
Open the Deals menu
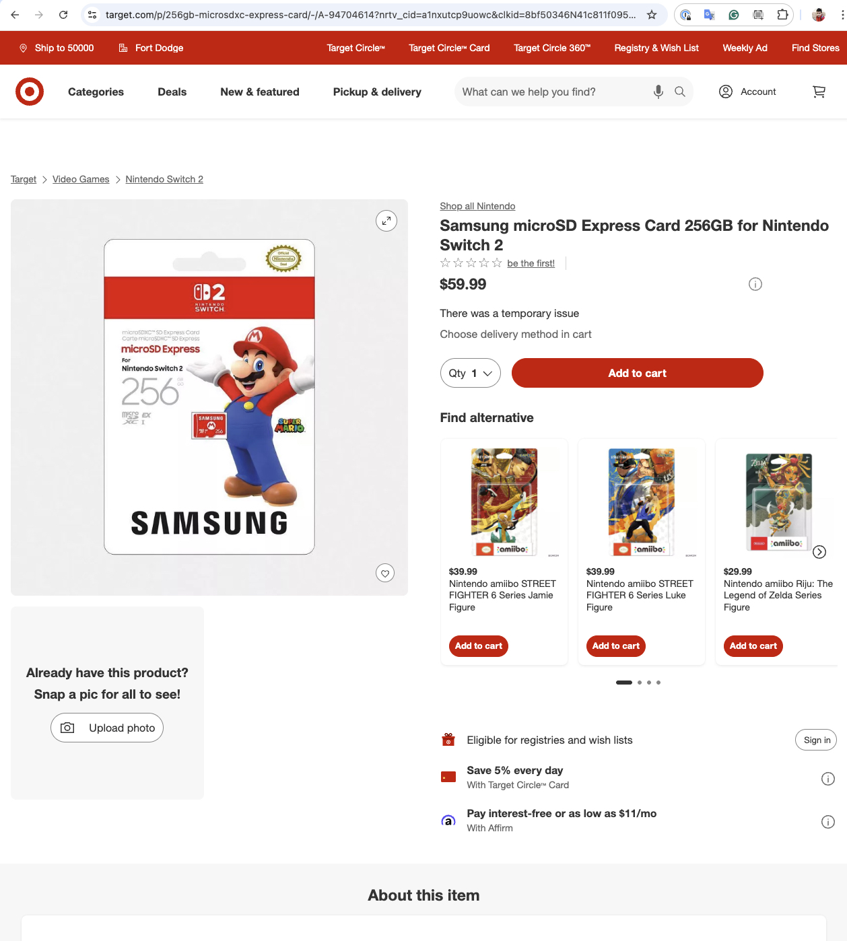172,92
